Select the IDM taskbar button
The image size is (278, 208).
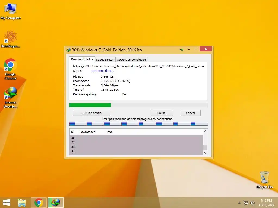pyautogui.click(x=55, y=203)
